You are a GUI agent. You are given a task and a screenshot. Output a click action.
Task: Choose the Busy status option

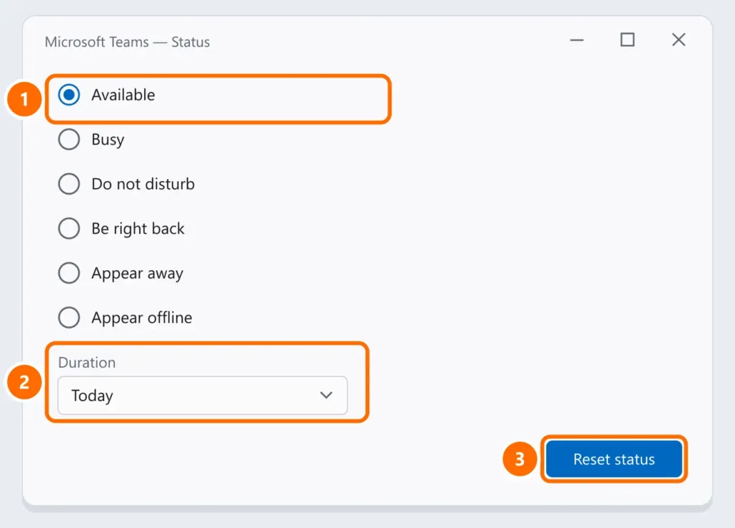pos(69,139)
